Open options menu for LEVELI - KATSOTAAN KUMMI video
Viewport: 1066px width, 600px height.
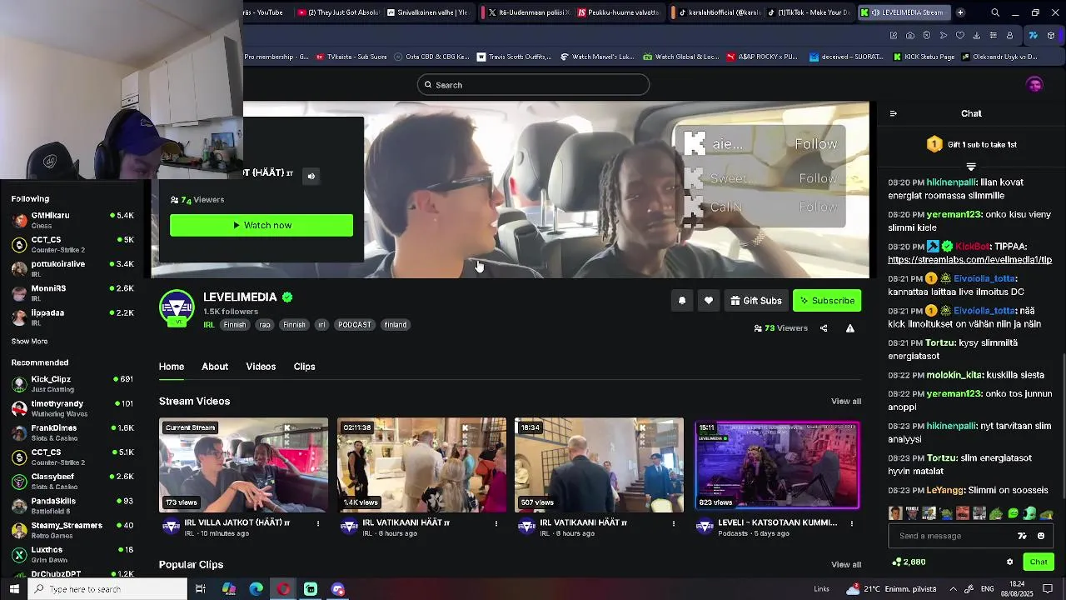(852, 523)
